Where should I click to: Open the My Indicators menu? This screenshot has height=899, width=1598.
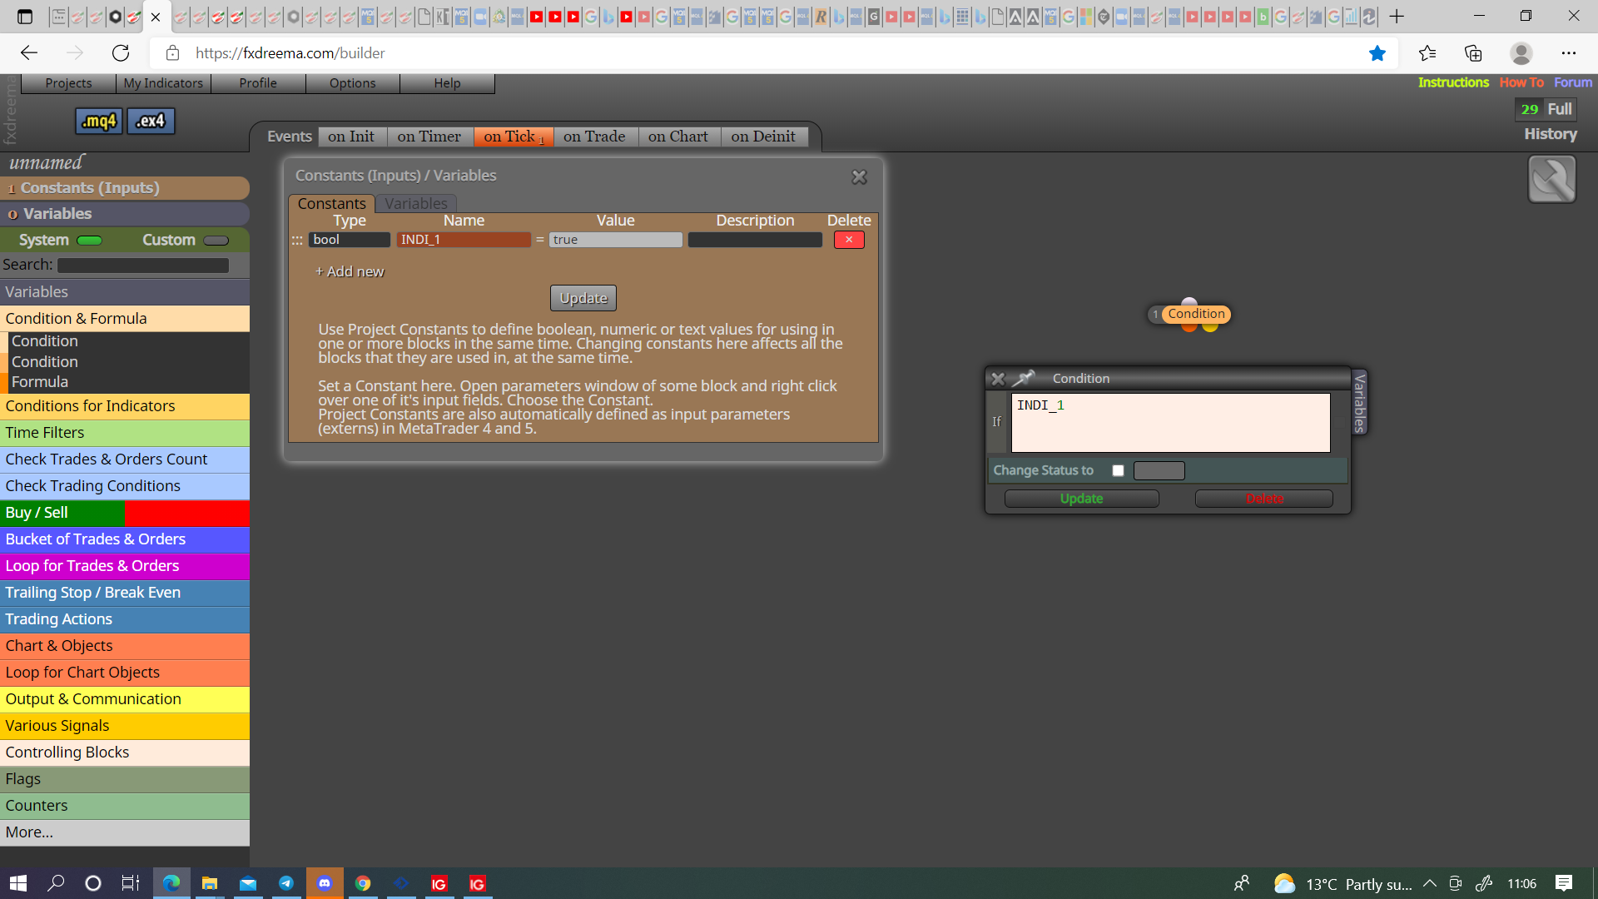[x=163, y=83]
